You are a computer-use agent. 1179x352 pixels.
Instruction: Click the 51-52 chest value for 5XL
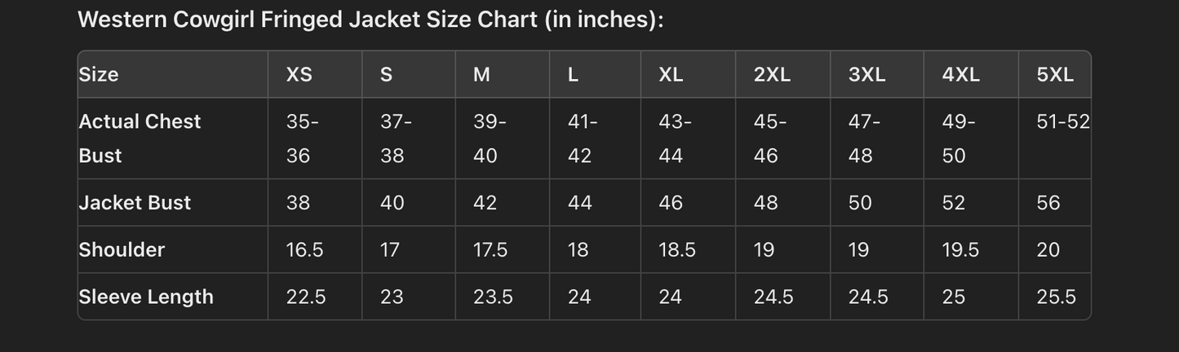[x=1063, y=121]
